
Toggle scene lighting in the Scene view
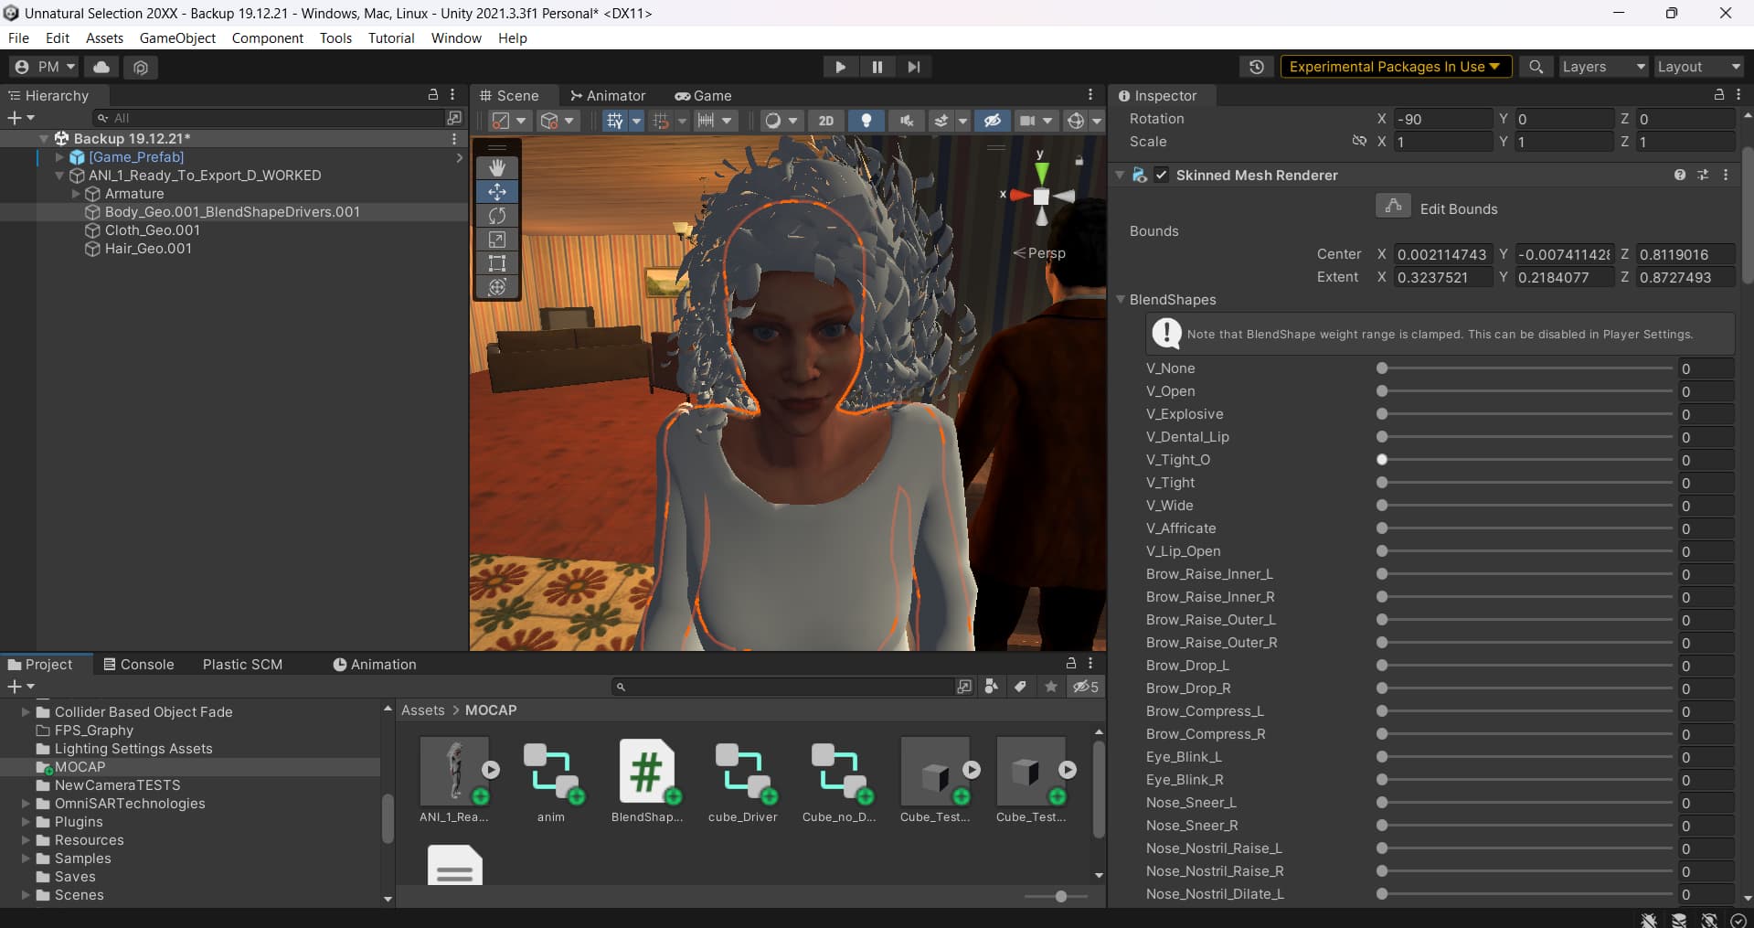pos(866,120)
